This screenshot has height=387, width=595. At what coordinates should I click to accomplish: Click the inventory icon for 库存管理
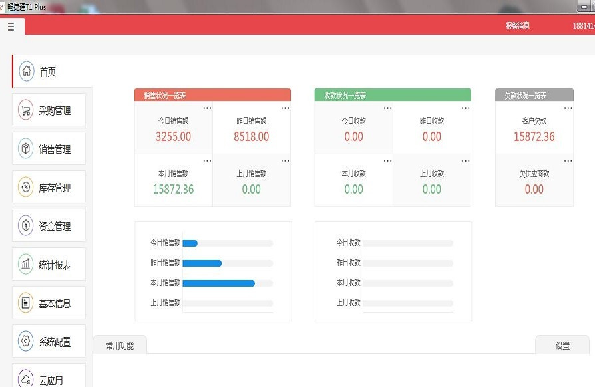pos(26,188)
